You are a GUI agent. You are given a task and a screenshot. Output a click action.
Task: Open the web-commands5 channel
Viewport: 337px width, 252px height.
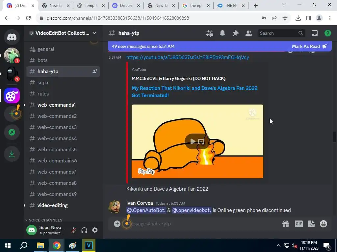[x=63, y=149]
